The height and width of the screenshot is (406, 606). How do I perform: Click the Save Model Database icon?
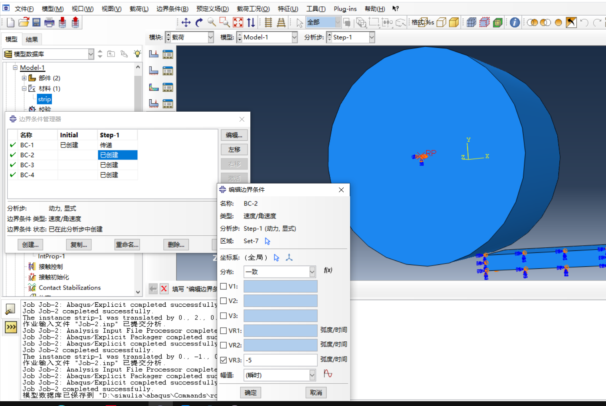tap(36, 23)
